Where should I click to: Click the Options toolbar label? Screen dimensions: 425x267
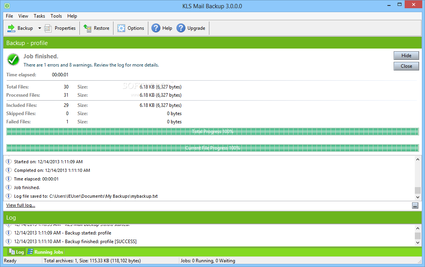[x=136, y=28]
